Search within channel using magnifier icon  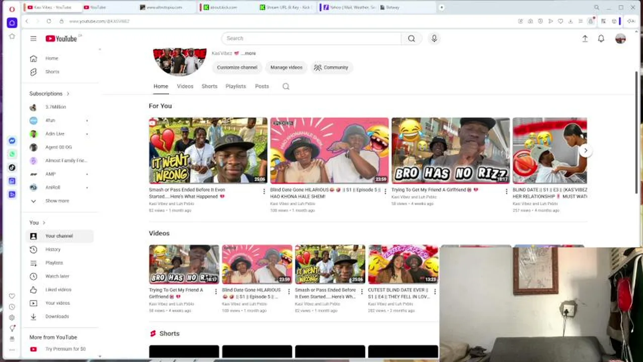[286, 86]
